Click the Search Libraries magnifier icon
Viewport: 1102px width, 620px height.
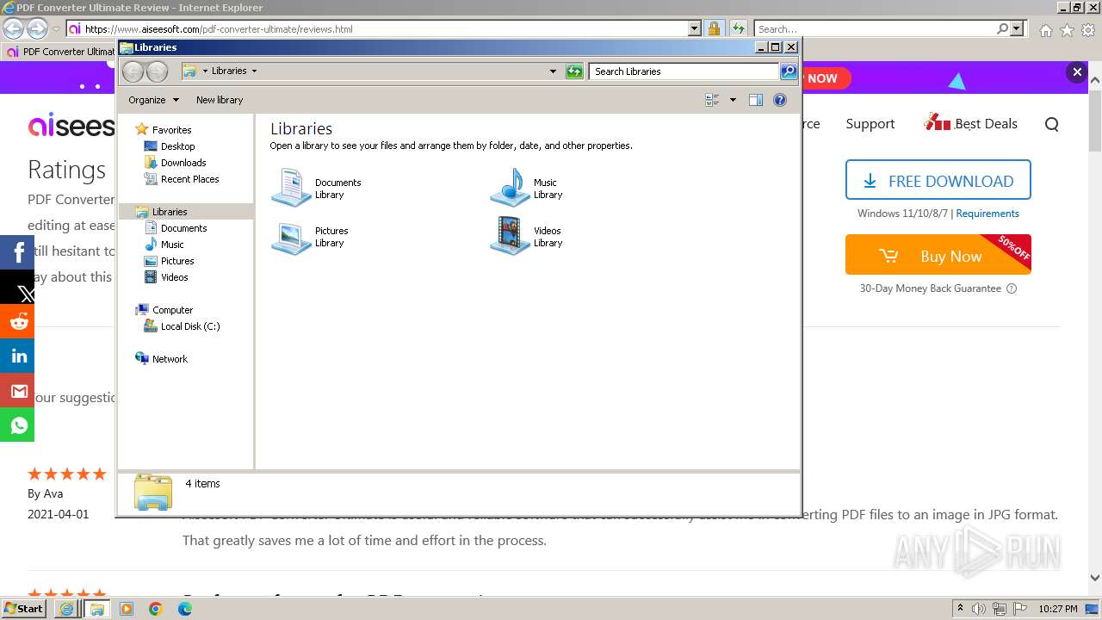point(789,71)
